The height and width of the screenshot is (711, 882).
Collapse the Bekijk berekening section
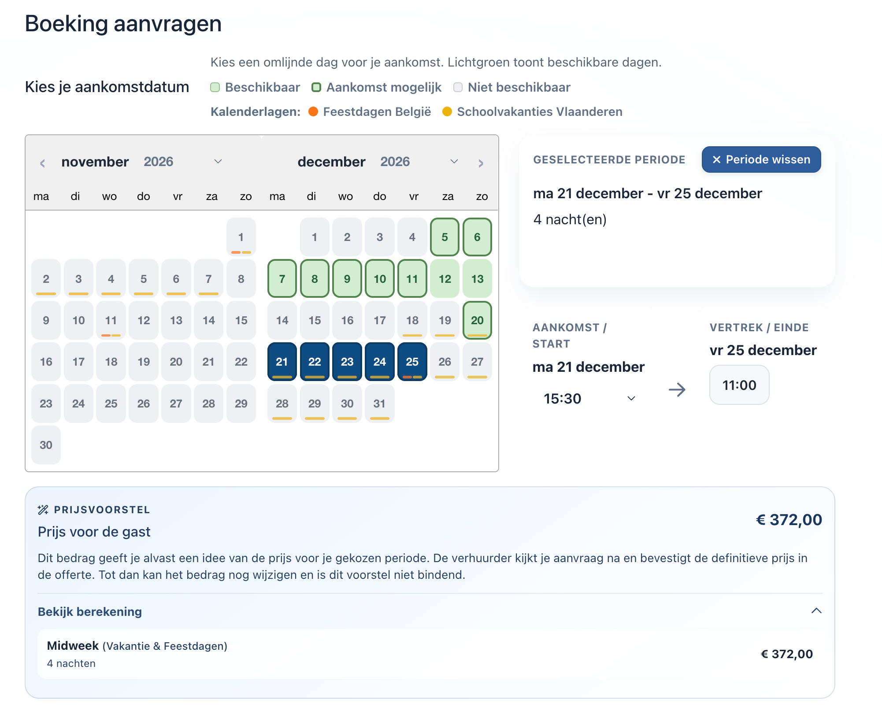click(816, 611)
